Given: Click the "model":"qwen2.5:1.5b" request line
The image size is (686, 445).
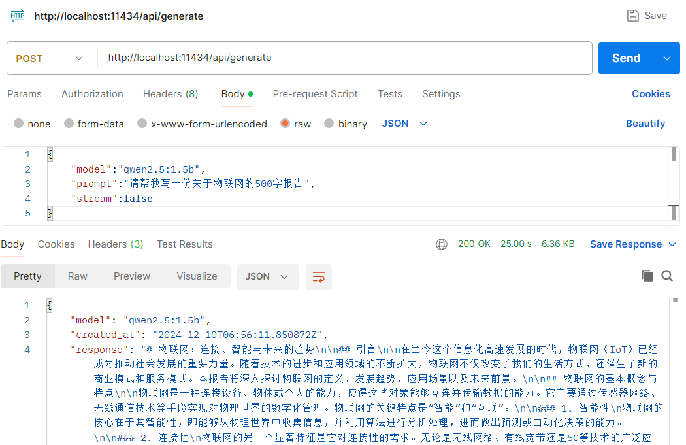Looking at the screenshot, I should tap(138, 169).
